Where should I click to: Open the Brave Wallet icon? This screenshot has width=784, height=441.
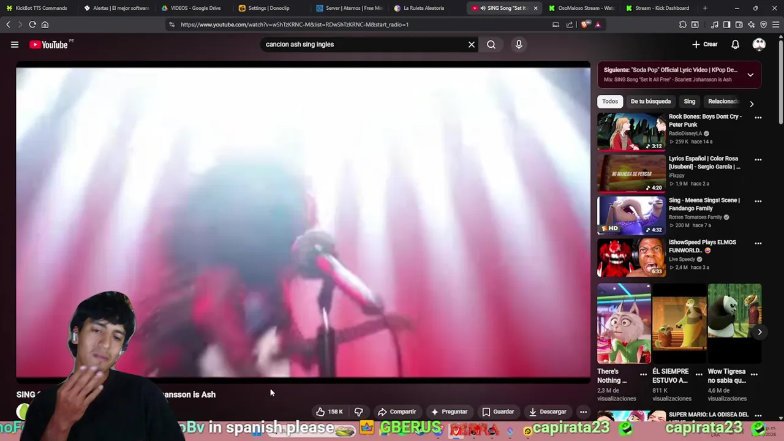739,24
